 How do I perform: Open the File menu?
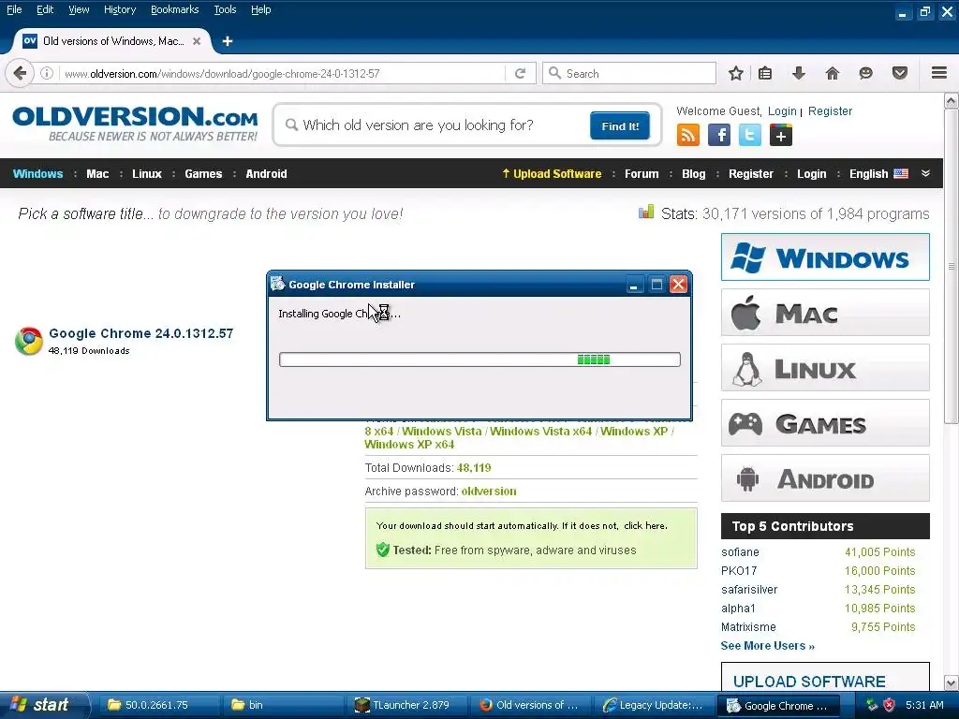(x=14, y=9)
